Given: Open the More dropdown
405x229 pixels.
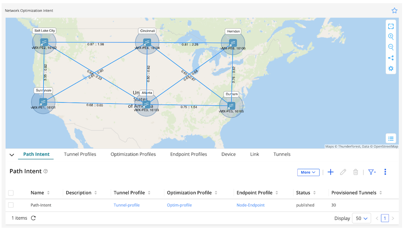Looking at the screenshot, I should tap(308, 172).
